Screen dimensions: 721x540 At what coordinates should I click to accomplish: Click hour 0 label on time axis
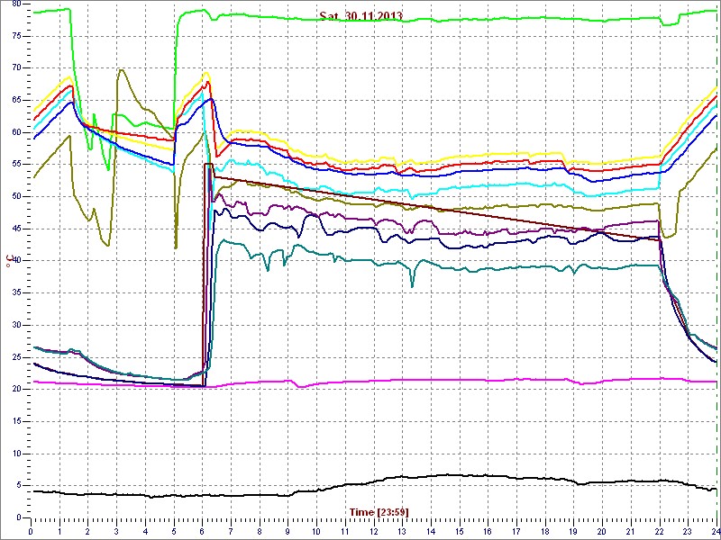click(31, 530)
